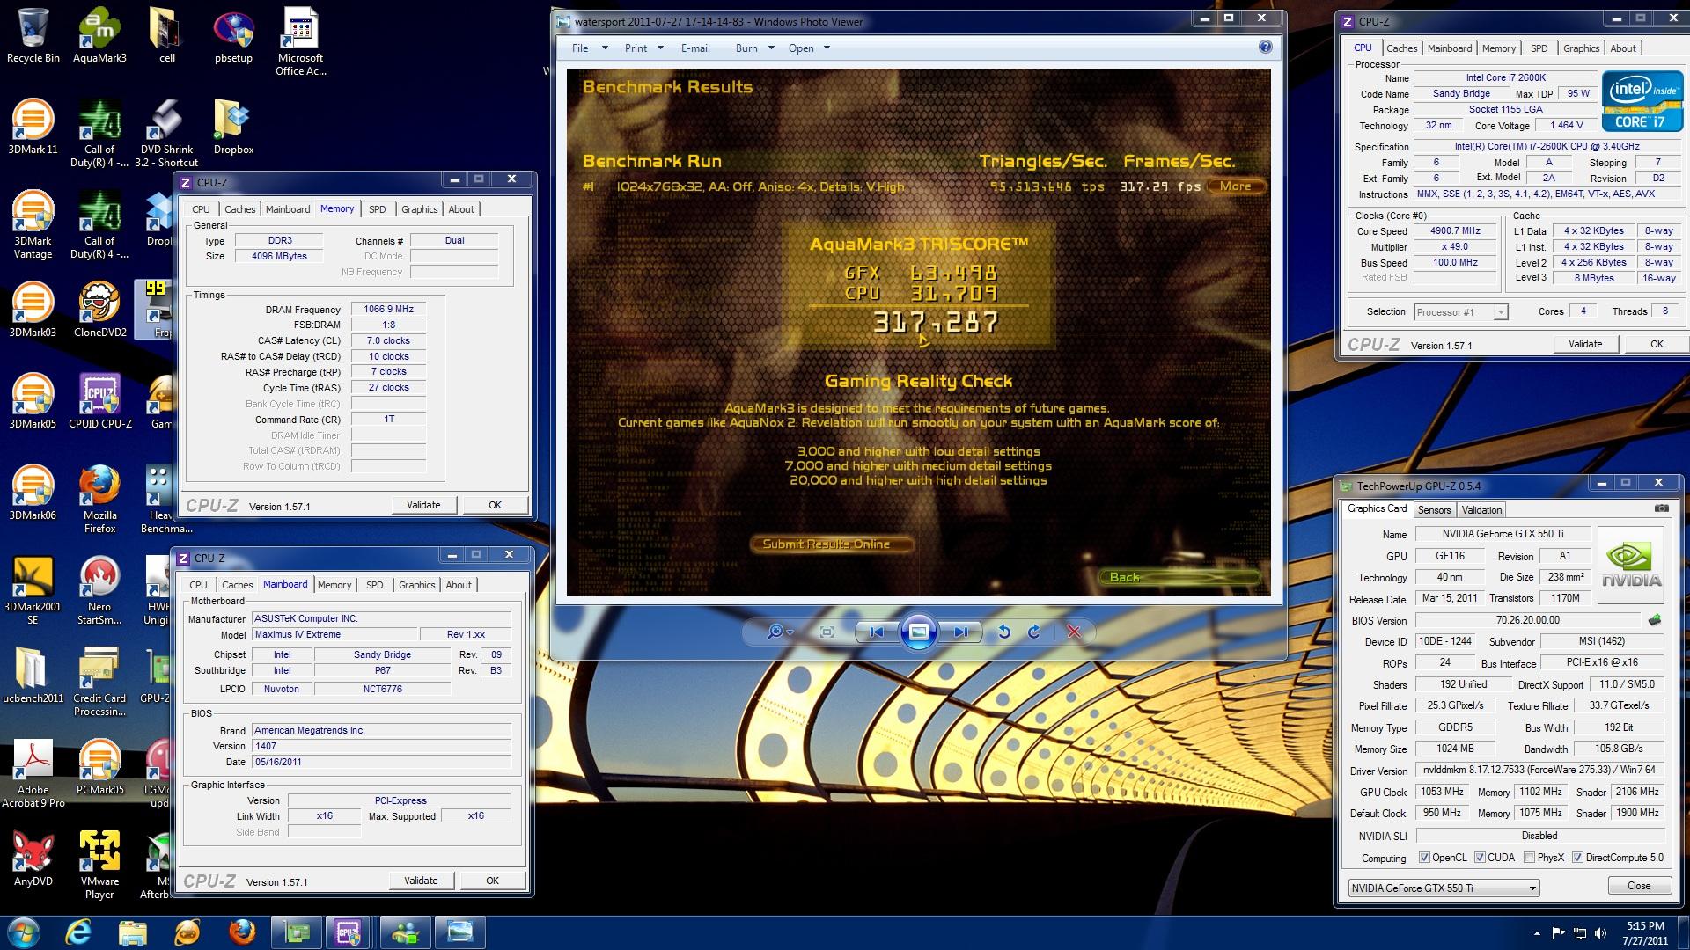Open Nero StartSmart desktop icon
1690x950 pixels.
pos(99,590)
